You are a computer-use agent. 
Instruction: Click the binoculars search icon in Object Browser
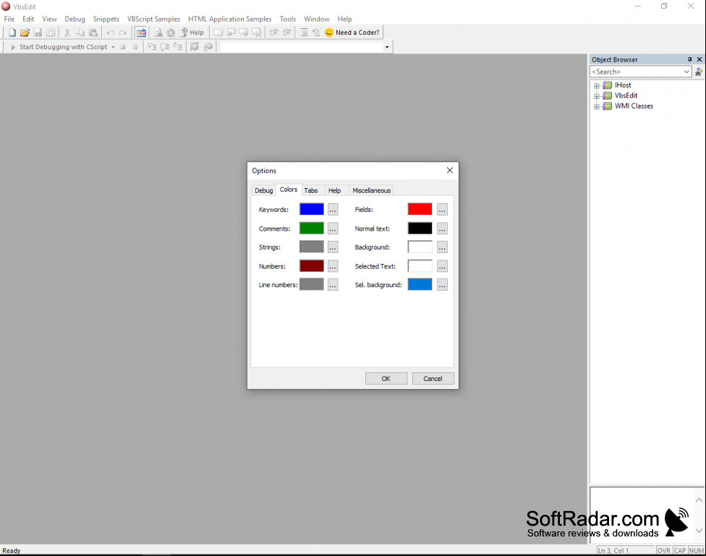click(699, 72)
